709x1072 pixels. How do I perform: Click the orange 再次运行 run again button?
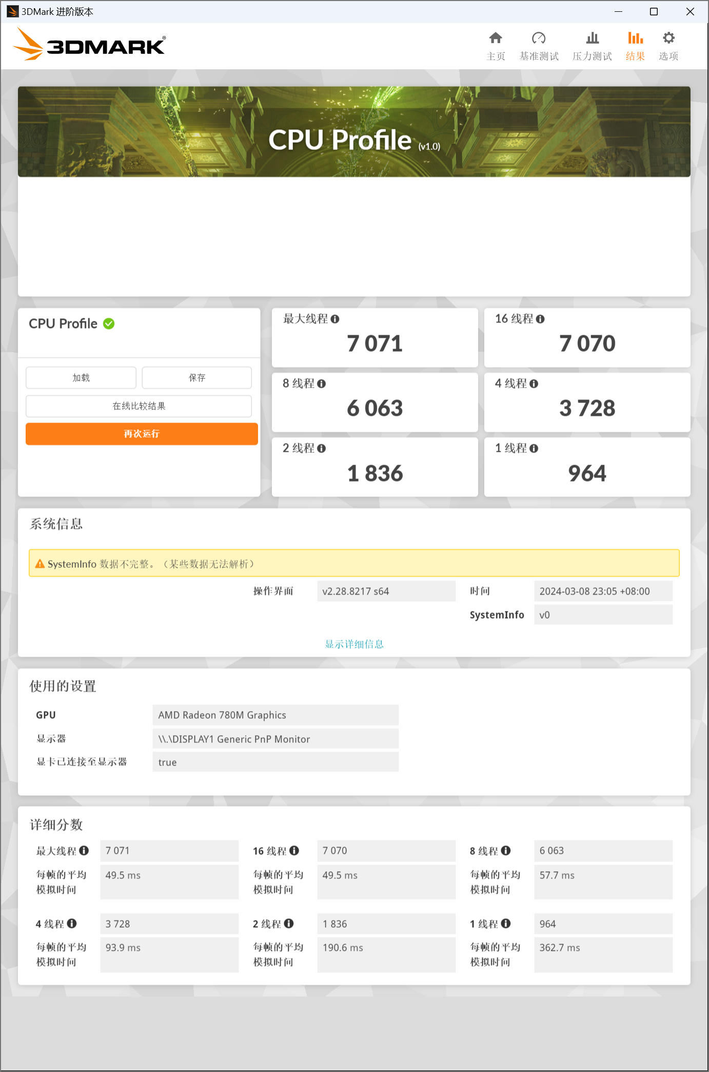click(142, 434)
